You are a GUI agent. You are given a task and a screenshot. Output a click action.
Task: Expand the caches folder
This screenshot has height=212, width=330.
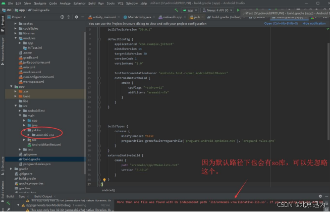(15, 24)
